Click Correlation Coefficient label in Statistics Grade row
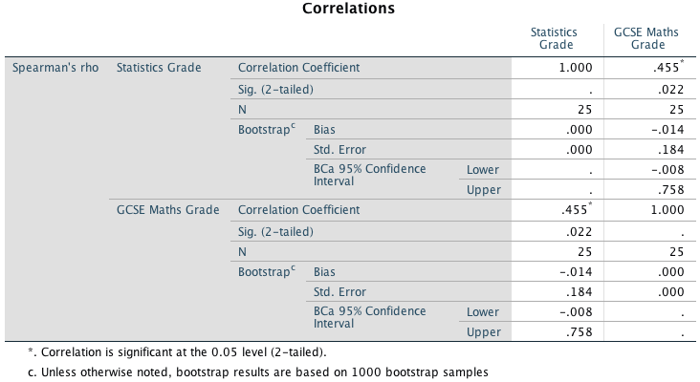Image resolution: width=700 pixels, height=382 pixels. (x=298, y=68)
